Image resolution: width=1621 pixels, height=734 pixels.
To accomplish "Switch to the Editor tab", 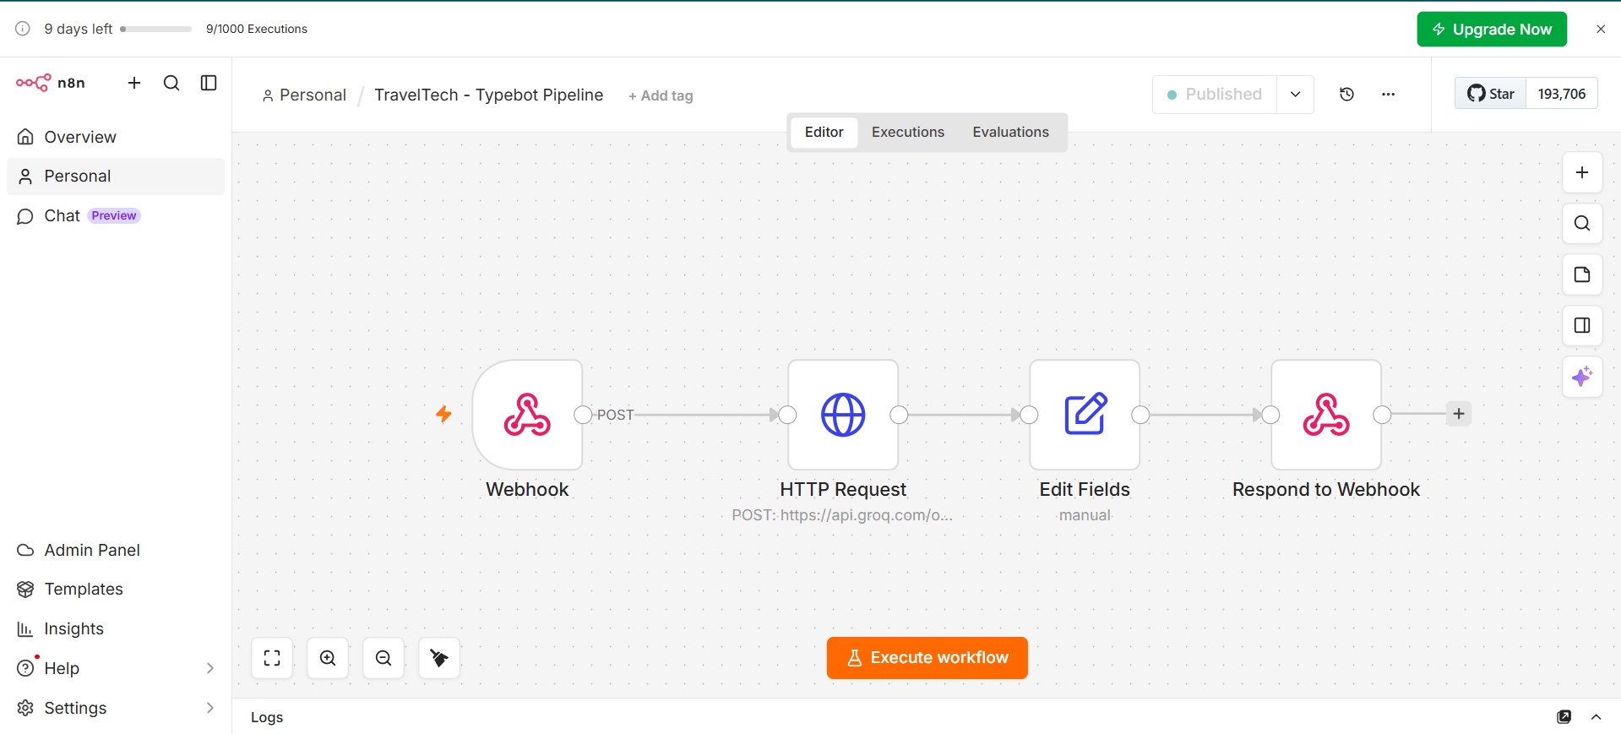I will [x=824, y=133].
